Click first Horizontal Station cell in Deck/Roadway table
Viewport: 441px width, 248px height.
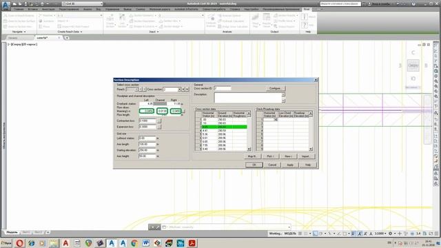[x=270, y=120]
